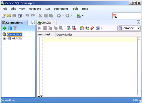Rollback changes using the database red-arrow icon
Viewport: 142px width, 103px height.
74,28
